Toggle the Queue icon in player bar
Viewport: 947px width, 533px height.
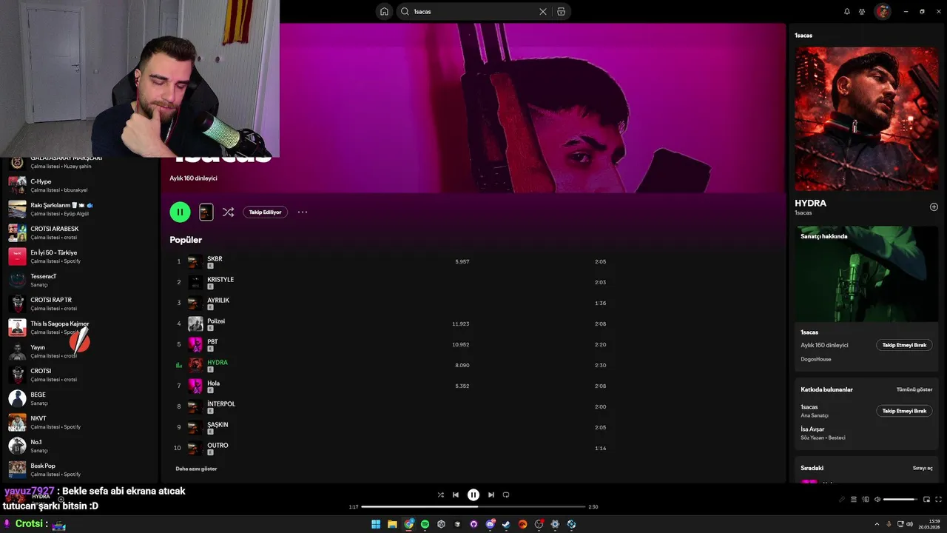(853, 500)
